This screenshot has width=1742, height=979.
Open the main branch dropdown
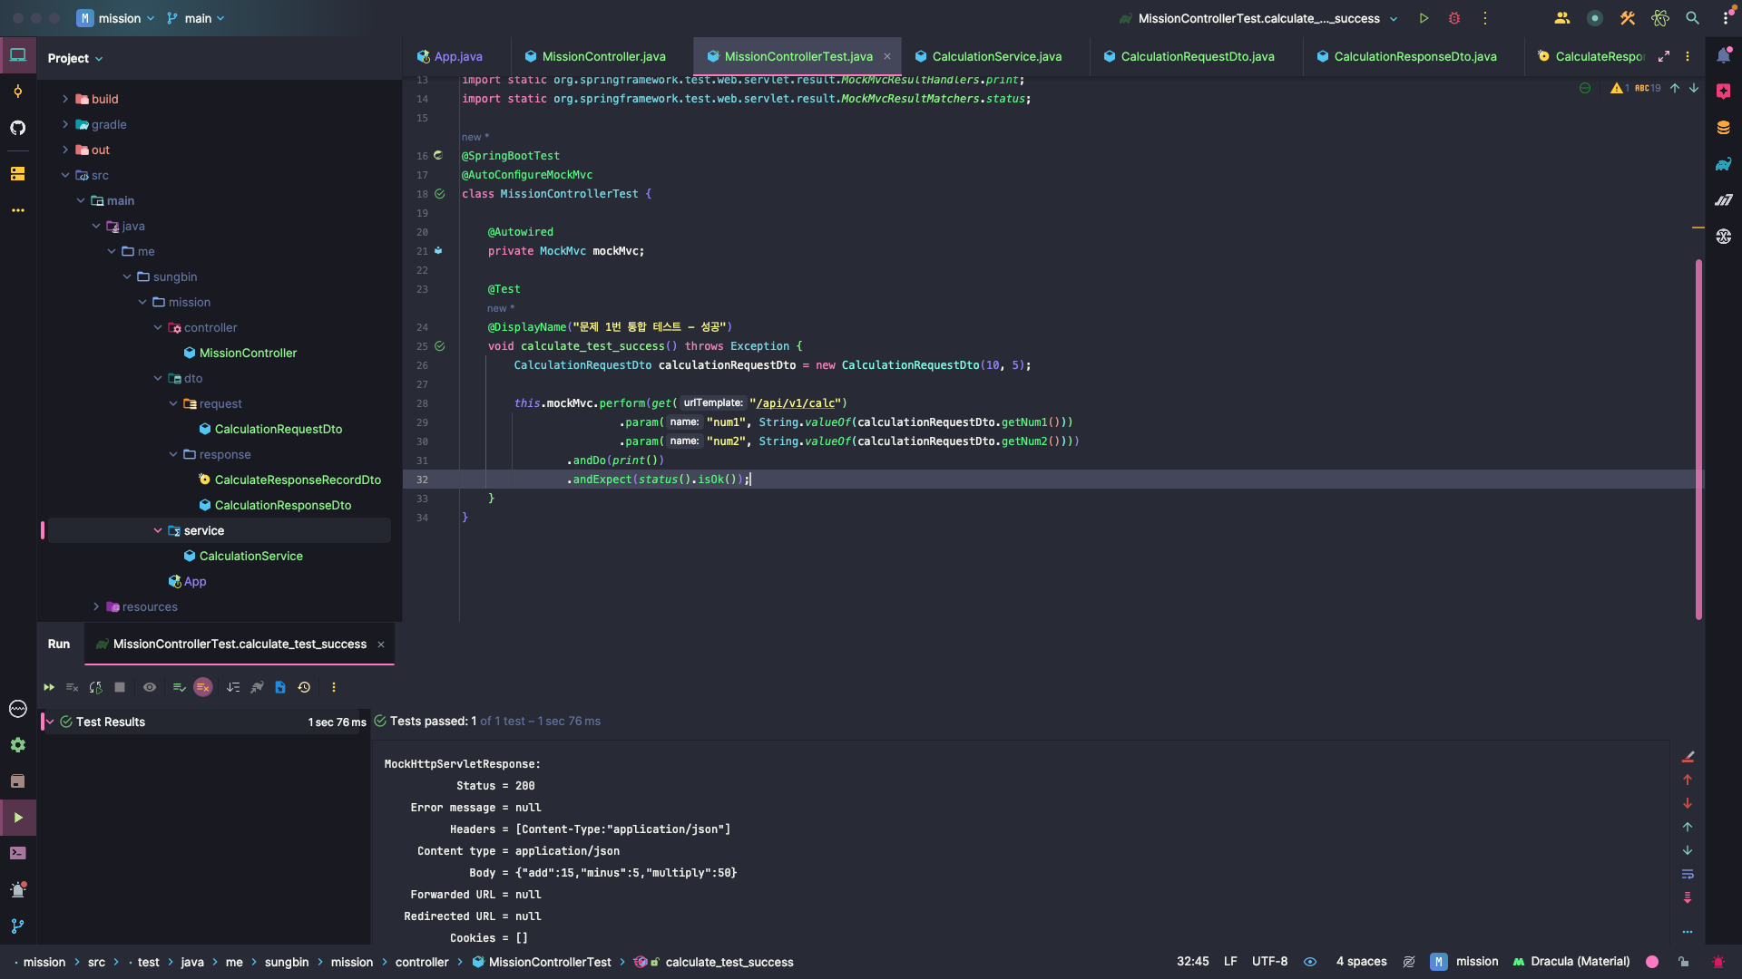[196, 18]
